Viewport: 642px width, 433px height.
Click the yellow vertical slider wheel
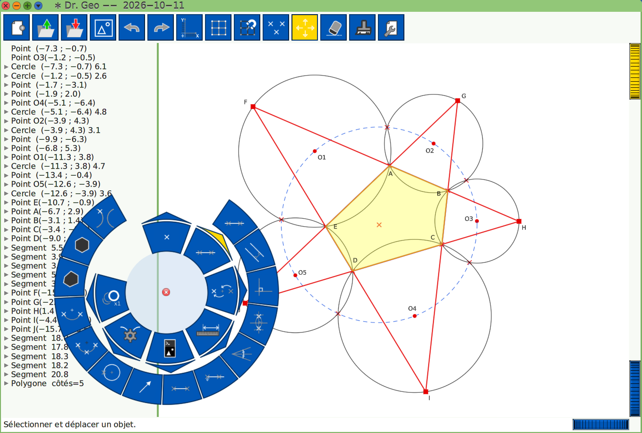(635, 71)
